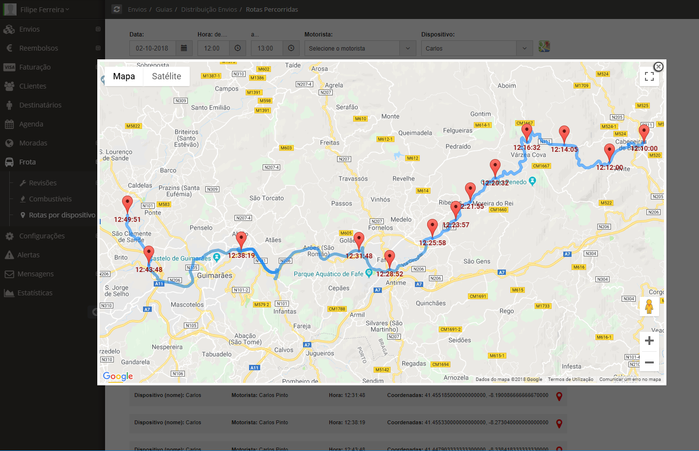This screenshot has height=451, width=699.
Task: Switch to Mapa view
Action: click(124, 76)
